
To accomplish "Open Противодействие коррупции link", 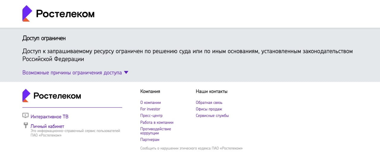I will [156, 131].
